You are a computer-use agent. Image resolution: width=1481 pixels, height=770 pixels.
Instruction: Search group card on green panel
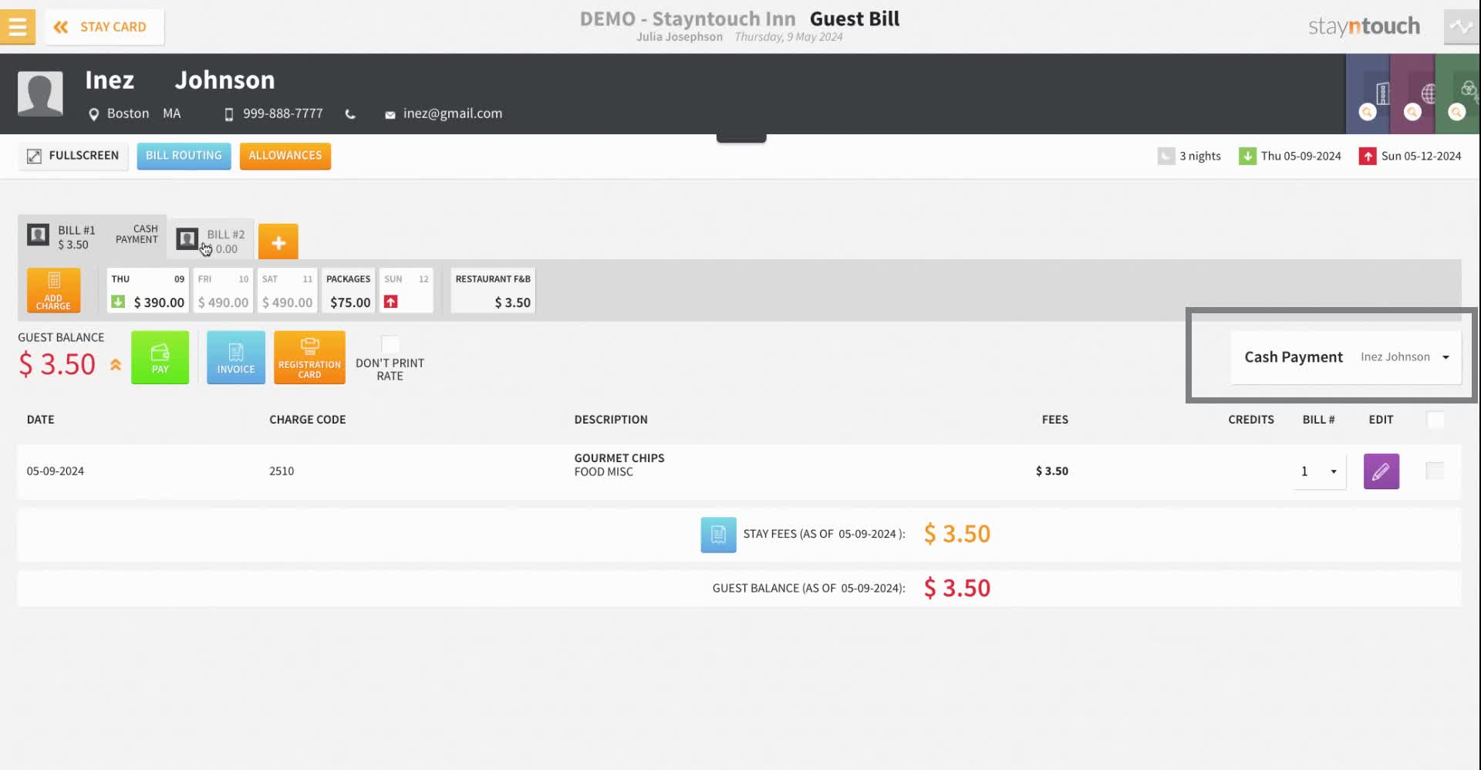[1456, 113]
